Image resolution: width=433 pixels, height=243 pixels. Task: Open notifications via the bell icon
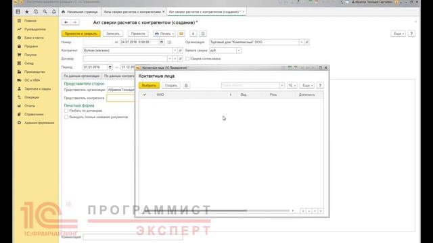(x=54, y=11)
